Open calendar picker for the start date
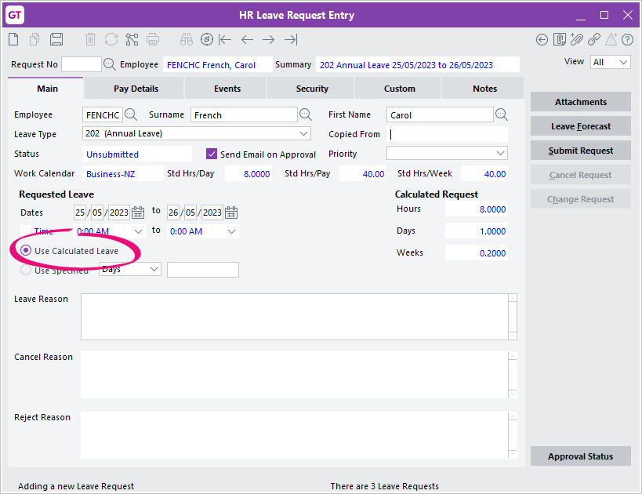 click(138, 212)
